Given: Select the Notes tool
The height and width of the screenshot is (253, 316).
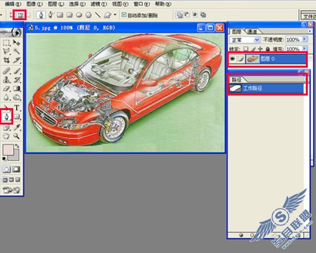Looking at the screenshot, I should pos(6,127).
